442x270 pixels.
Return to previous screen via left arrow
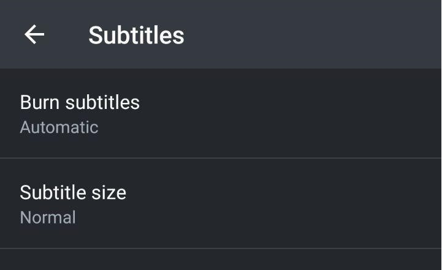[34, 35]
